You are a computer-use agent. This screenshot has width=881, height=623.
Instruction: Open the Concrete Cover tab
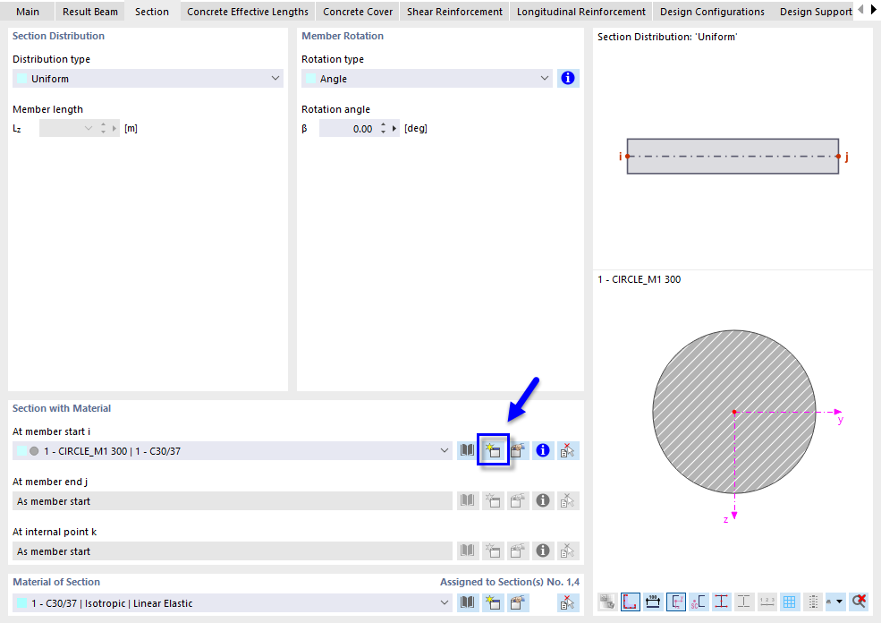[x=358, y=12]
